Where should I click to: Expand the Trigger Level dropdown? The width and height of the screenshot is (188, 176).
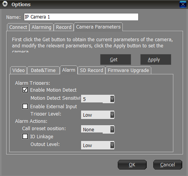98,115
